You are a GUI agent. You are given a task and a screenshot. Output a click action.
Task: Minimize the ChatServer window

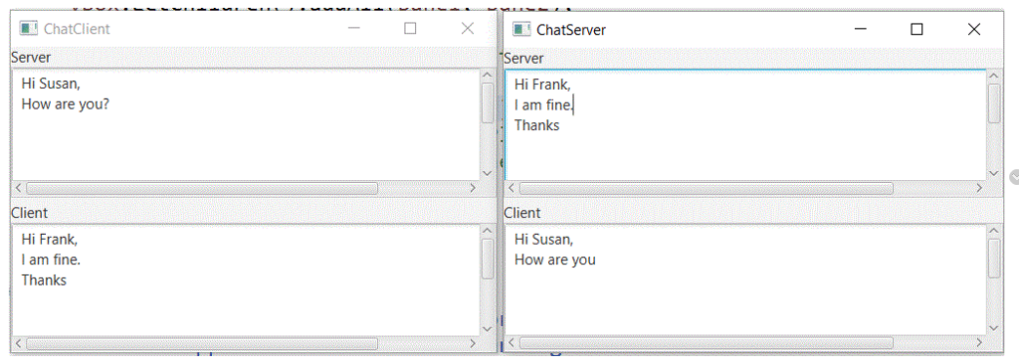[861, 29]
